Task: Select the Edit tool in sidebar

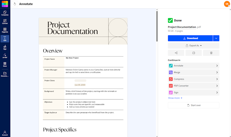Action: click(5, 39)
